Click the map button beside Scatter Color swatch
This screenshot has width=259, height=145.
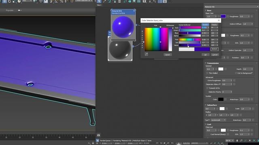pyautogui.click(x=225, y=99)
